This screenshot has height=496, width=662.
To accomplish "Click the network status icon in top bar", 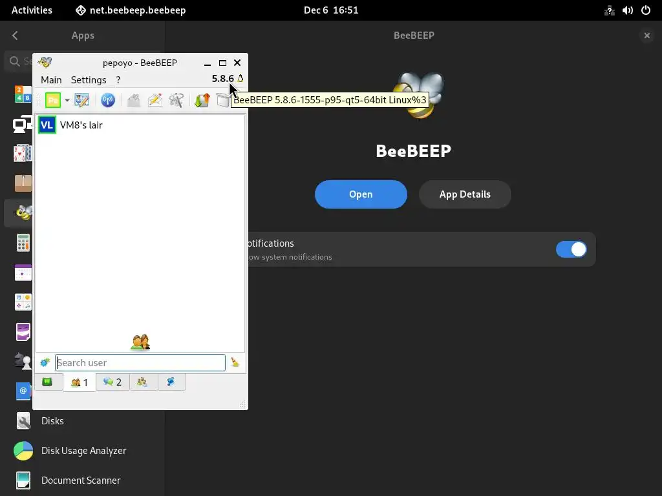I will 609,10.
